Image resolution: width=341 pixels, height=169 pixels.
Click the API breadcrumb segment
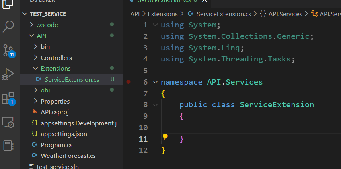coord(135,14)
